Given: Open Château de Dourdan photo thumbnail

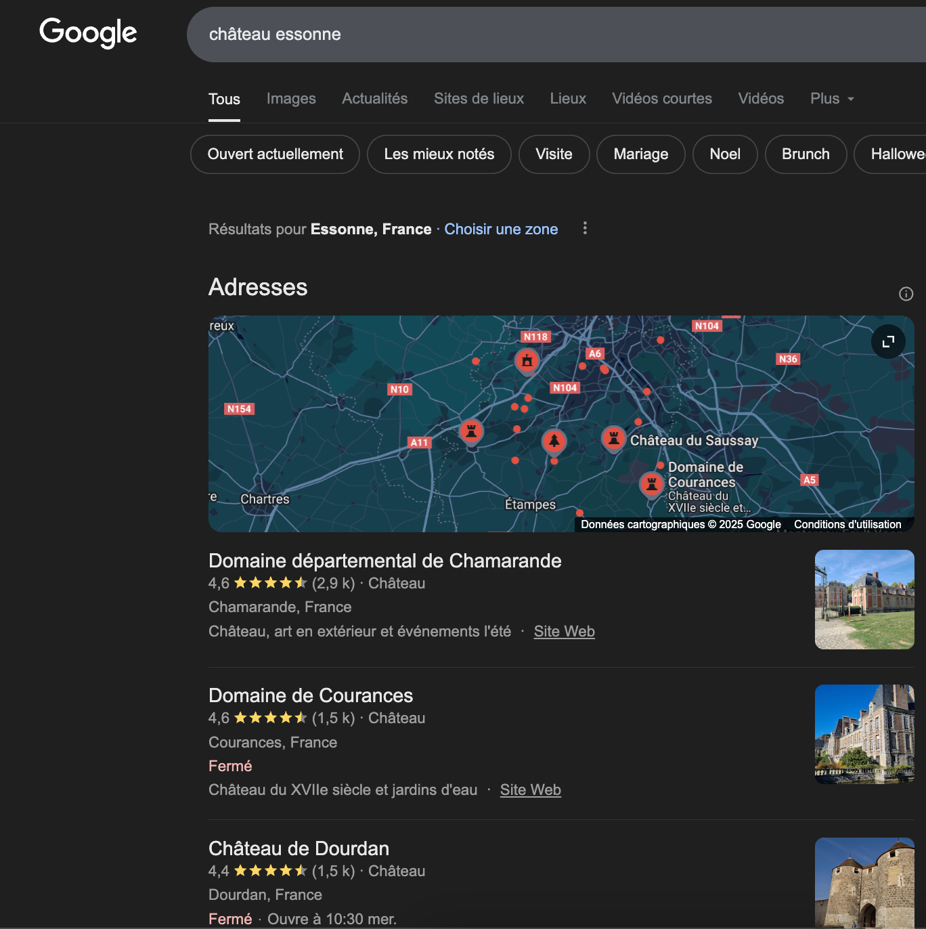Looking at the screenshot, I should tap(864, 883).
